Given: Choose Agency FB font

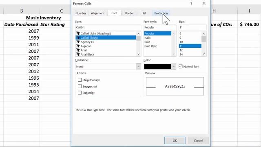Looking at the screenshot, I should (x=106, y=42).
